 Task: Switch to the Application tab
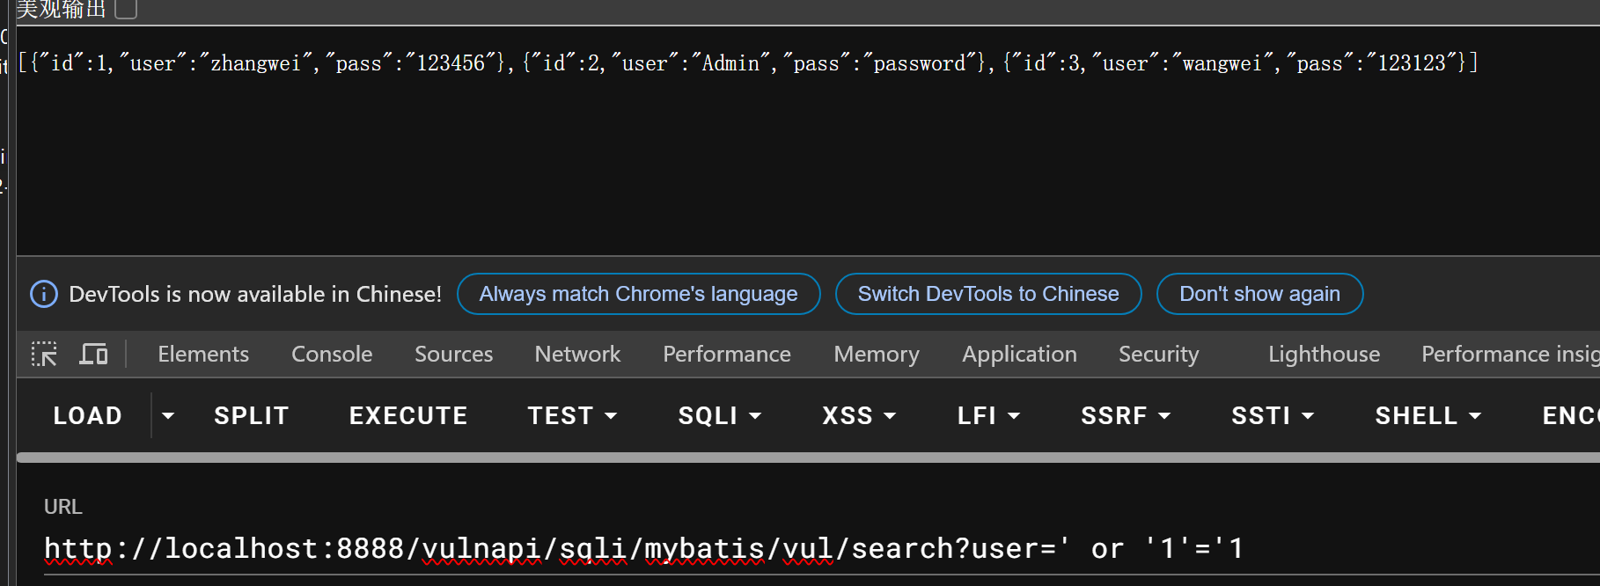coord(1019,355)
